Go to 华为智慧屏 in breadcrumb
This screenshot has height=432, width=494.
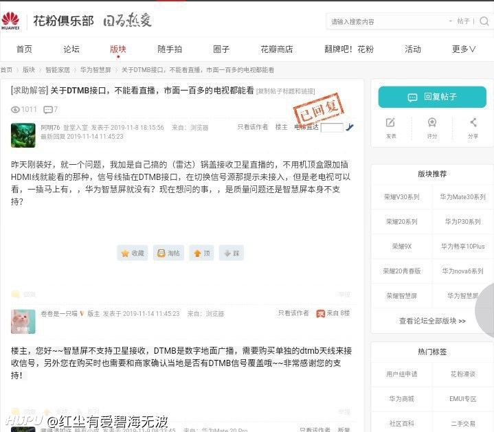click(96, 70)
